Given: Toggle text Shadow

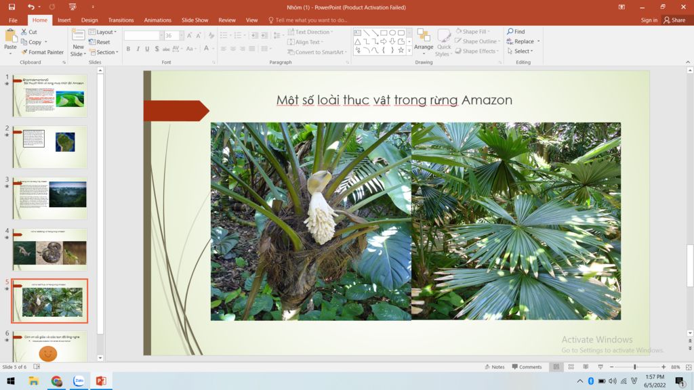Looking at the screenshot, I should click(x=157, y=49).
